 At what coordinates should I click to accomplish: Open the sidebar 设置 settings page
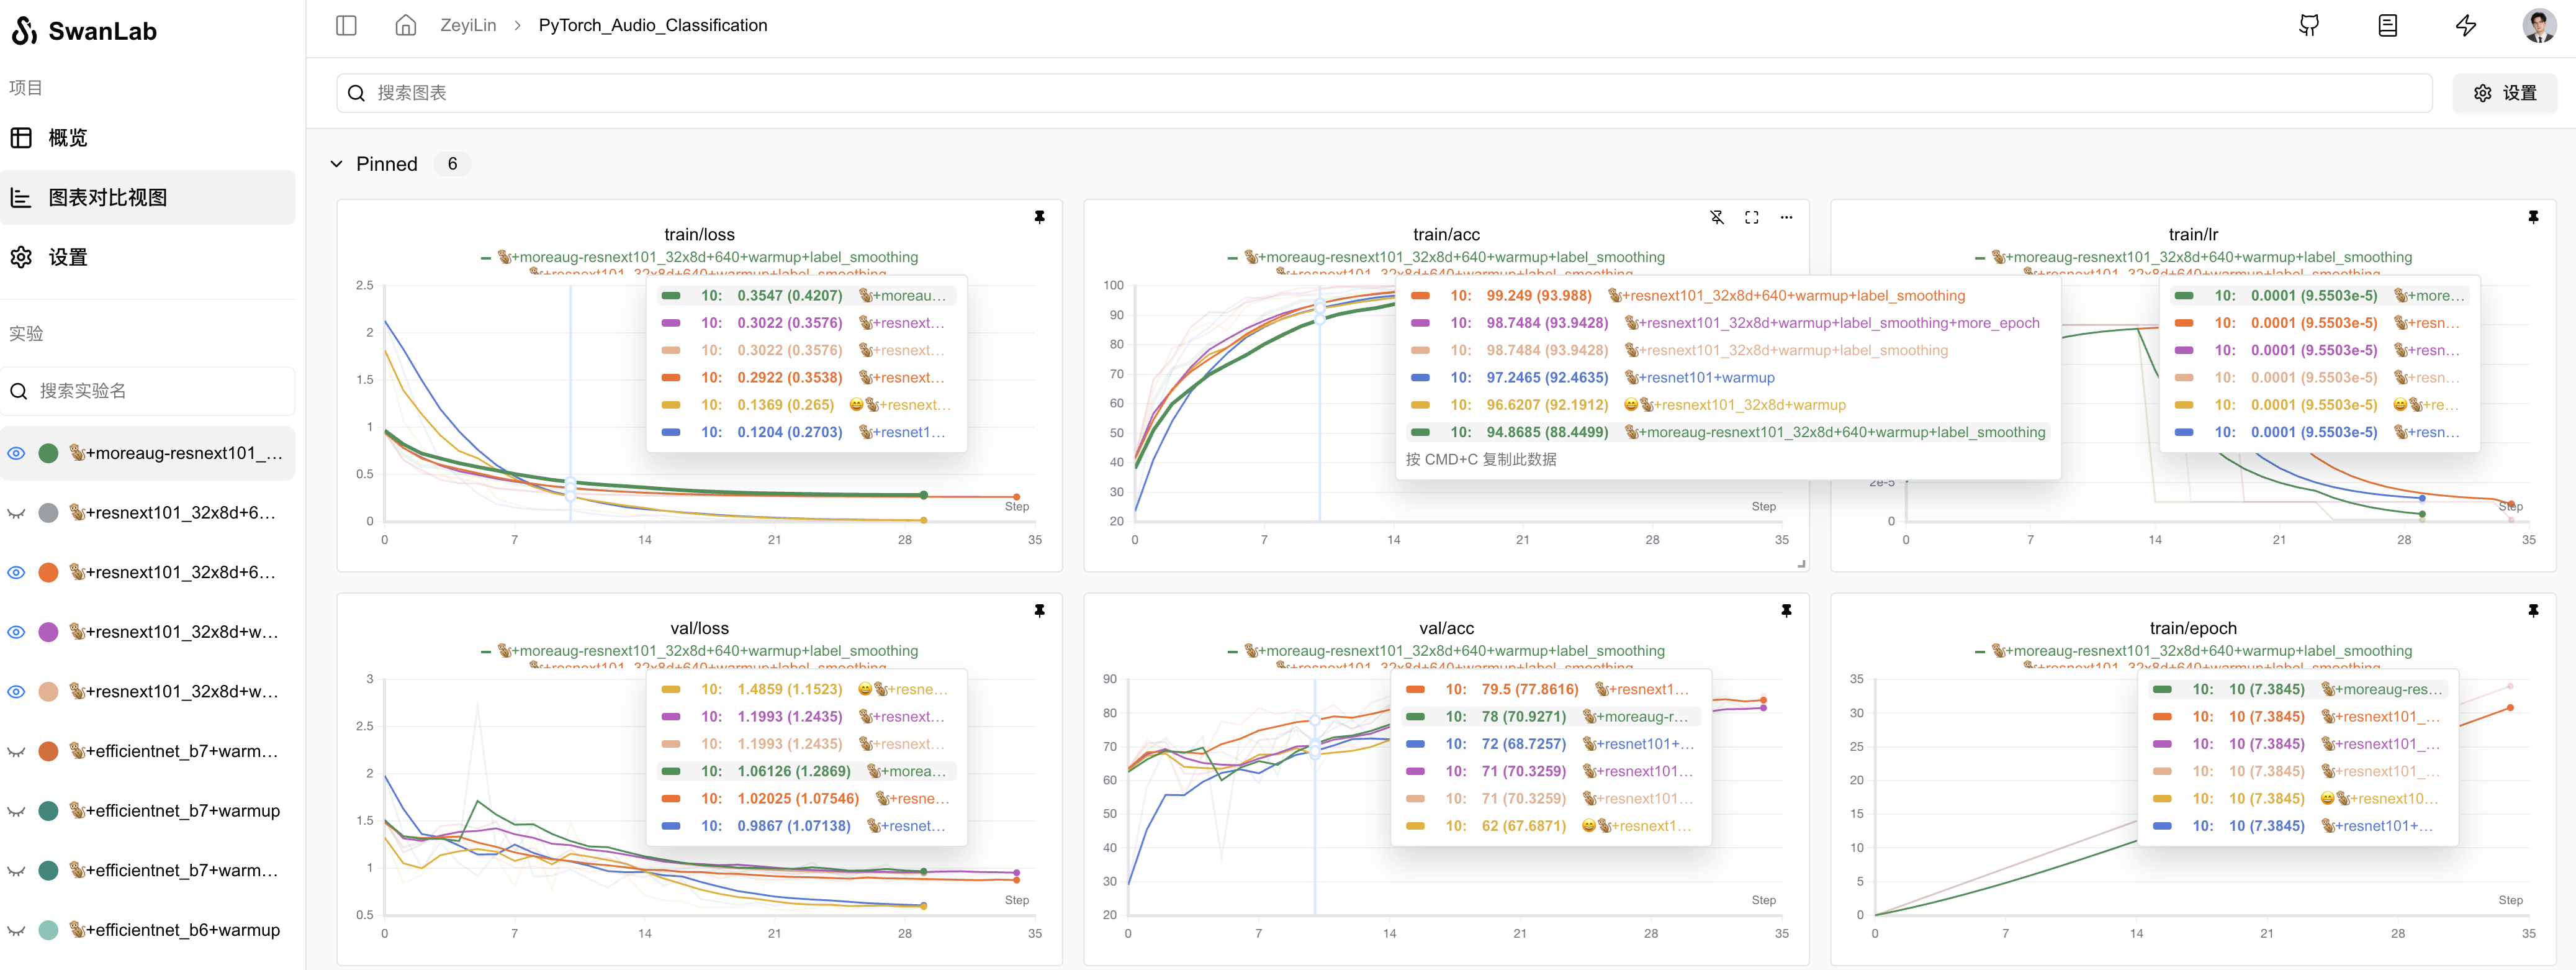click(x=68, y=257)
